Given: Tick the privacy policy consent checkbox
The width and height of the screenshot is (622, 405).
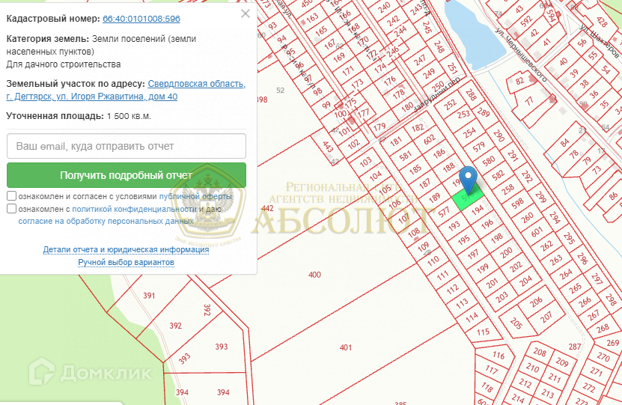Looking at the screenshot, I should tap(11, 209).
